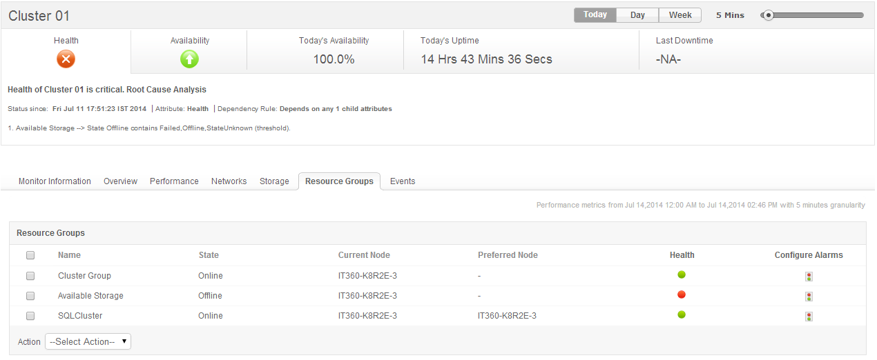
Task: Click Cluster Group green health indicator
Action: pyautogui.click(x=682, y=274)
